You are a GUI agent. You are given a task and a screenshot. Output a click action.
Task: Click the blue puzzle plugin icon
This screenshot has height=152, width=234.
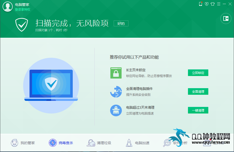[x=116, y=91]
